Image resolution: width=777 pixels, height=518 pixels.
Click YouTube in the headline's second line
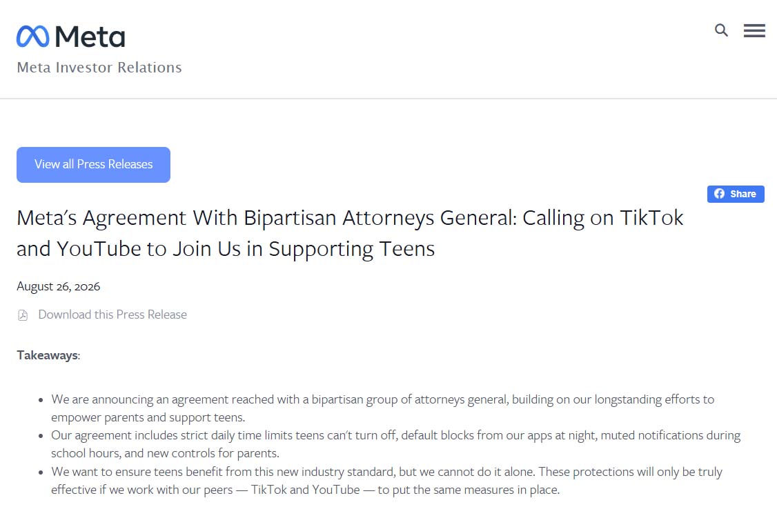(x=99, y=248)
